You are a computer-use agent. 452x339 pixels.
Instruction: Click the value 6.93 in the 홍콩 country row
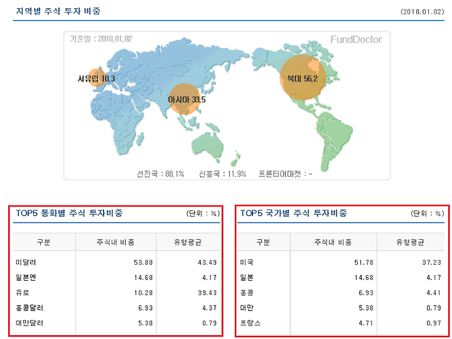366,293
